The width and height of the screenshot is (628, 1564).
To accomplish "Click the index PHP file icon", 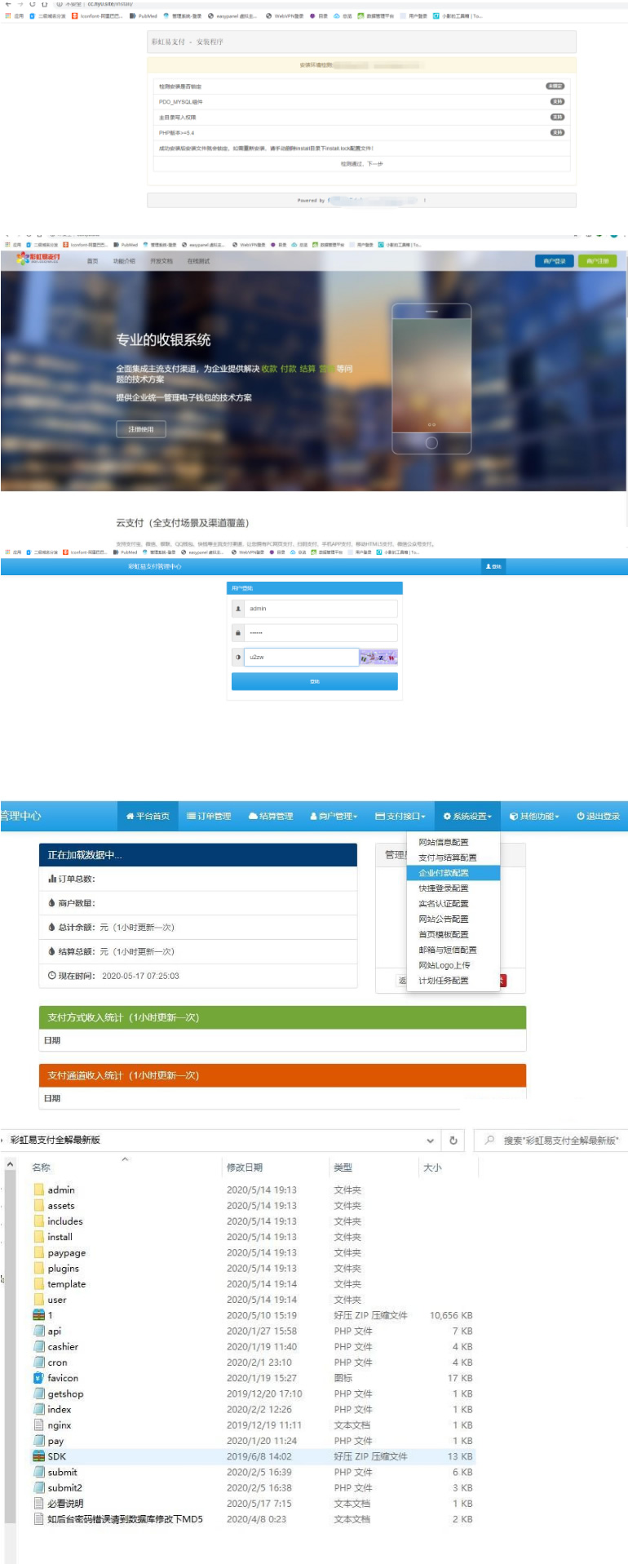I will pyautogui.click(x=38, y=1409).
